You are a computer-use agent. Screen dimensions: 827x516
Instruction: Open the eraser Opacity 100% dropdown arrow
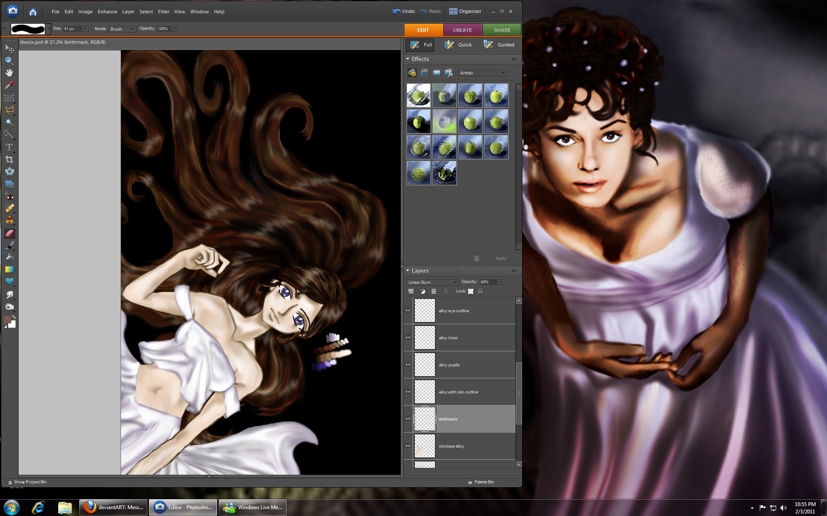click(174, 29)
